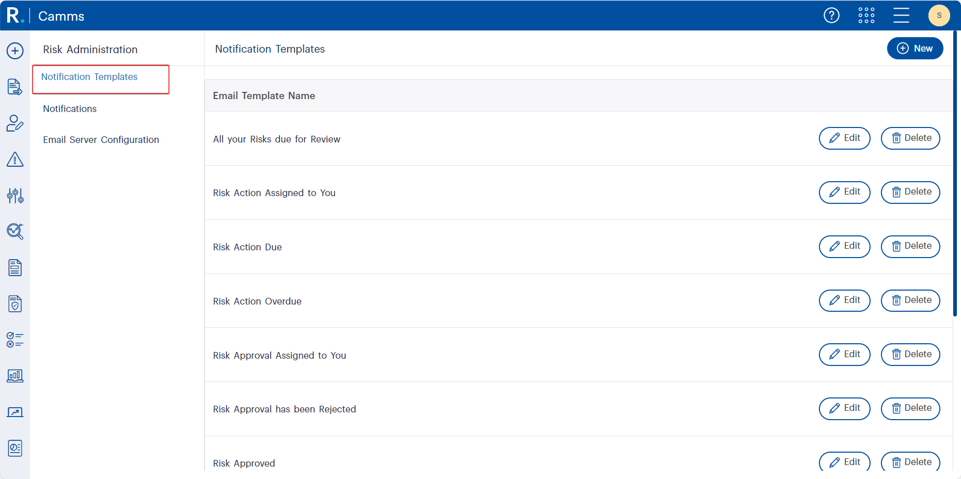This screenshot has height=479, width=961.
Task: Edit 'Risk Approval Assigned to You' template
Action: coord(845,355)
